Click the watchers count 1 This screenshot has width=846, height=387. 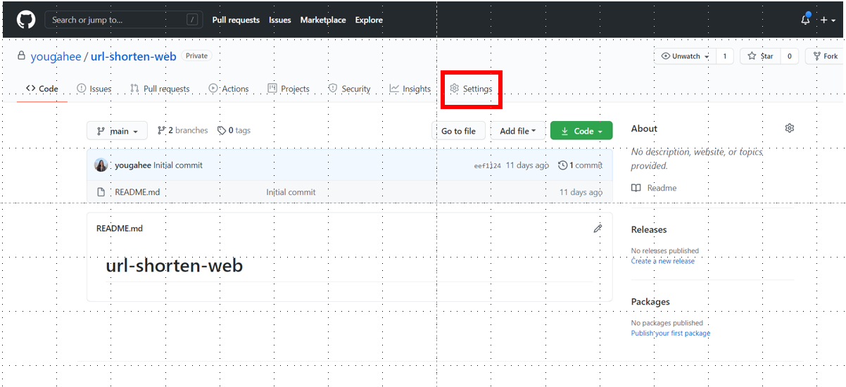point(725,56)
